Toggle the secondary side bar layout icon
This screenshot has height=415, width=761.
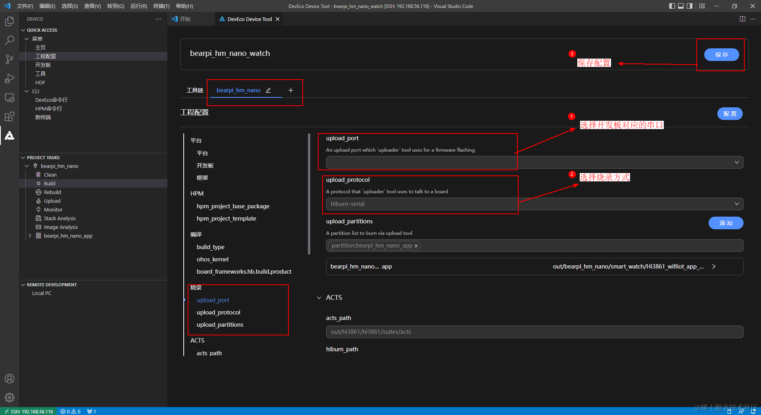690,6
